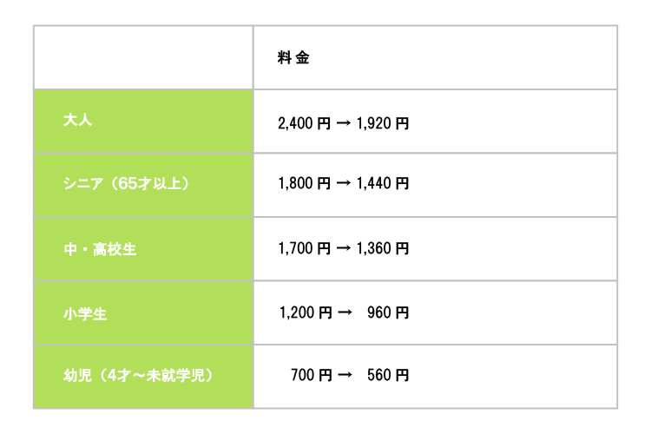Select the 1,360円 discounted student price
This screenshot has height=434, width=651.
pyautogui.click(x=383, y=249)
